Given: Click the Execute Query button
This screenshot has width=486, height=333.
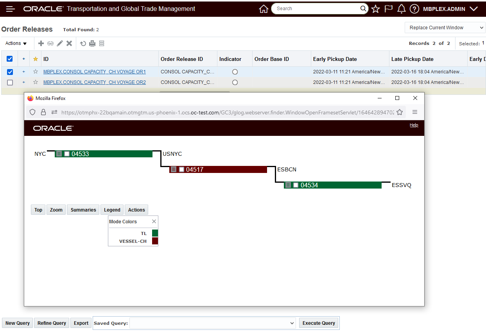Looking at the screenshot, I should click(319, 323).
